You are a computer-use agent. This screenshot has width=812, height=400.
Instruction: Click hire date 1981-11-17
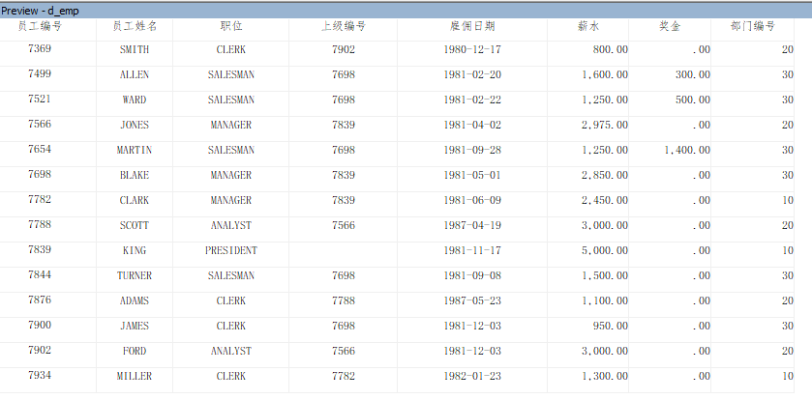point(472,250)
